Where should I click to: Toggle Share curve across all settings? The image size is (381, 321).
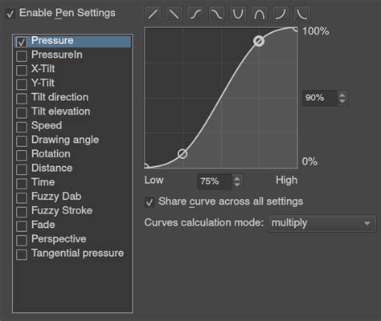[150, 202]
